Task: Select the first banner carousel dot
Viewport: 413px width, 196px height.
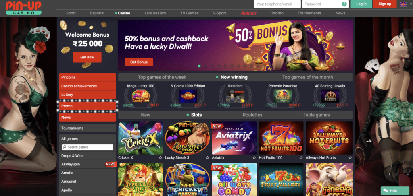Action: (199, 66)
